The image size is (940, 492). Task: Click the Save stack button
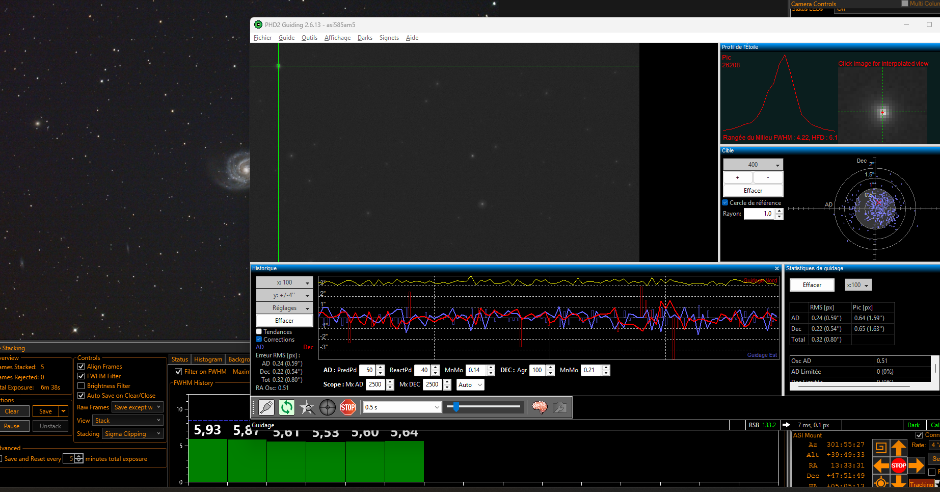[x=46, y=411]
